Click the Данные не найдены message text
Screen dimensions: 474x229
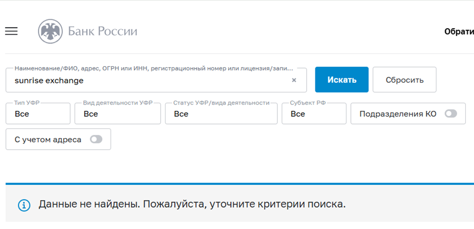click(192, 204)
